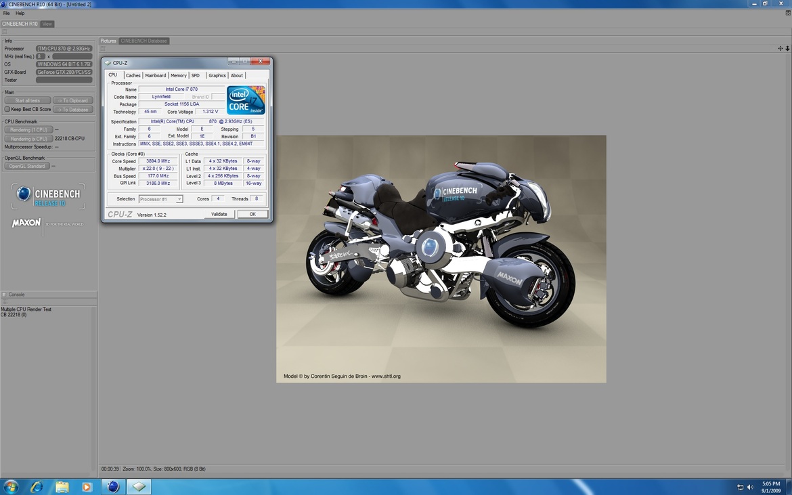Open Processor #1 selection dropdown
This screenshot has width=792, height=495.
coord(160,199)
